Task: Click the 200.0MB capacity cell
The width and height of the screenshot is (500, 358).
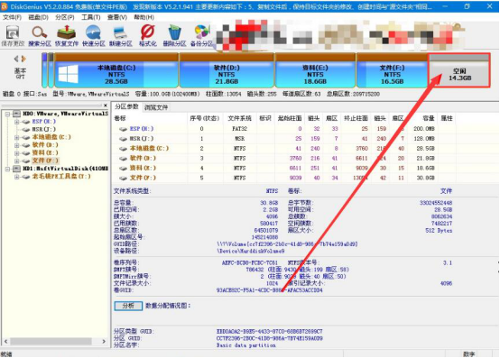Action: click(424, 129)
